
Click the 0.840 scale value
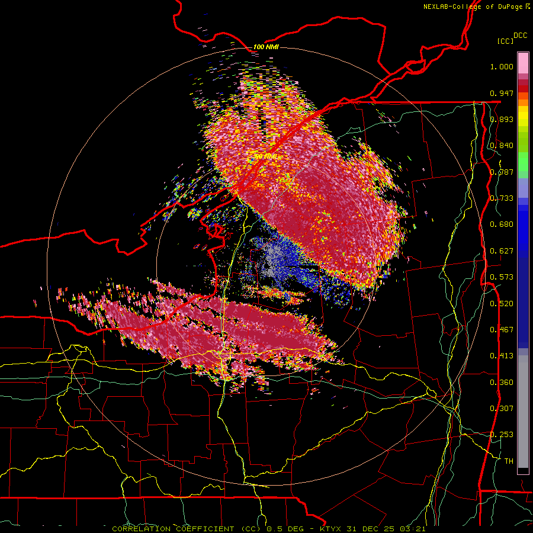[x=502, y=146]
